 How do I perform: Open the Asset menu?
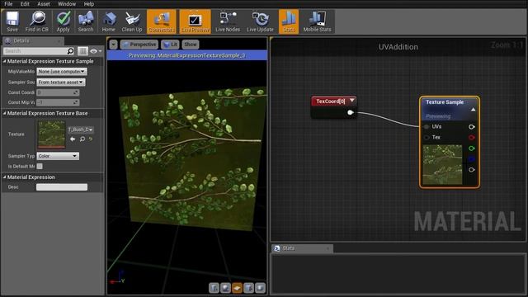44,3
